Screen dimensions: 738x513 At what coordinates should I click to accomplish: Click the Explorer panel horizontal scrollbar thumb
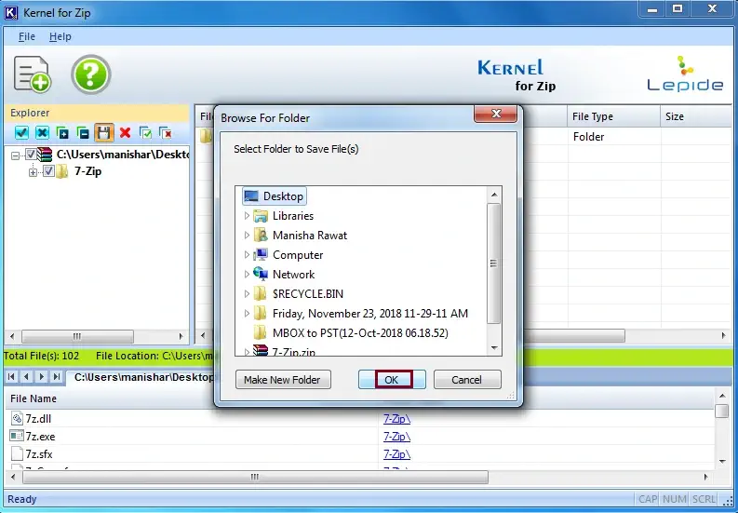click(77, 336)
